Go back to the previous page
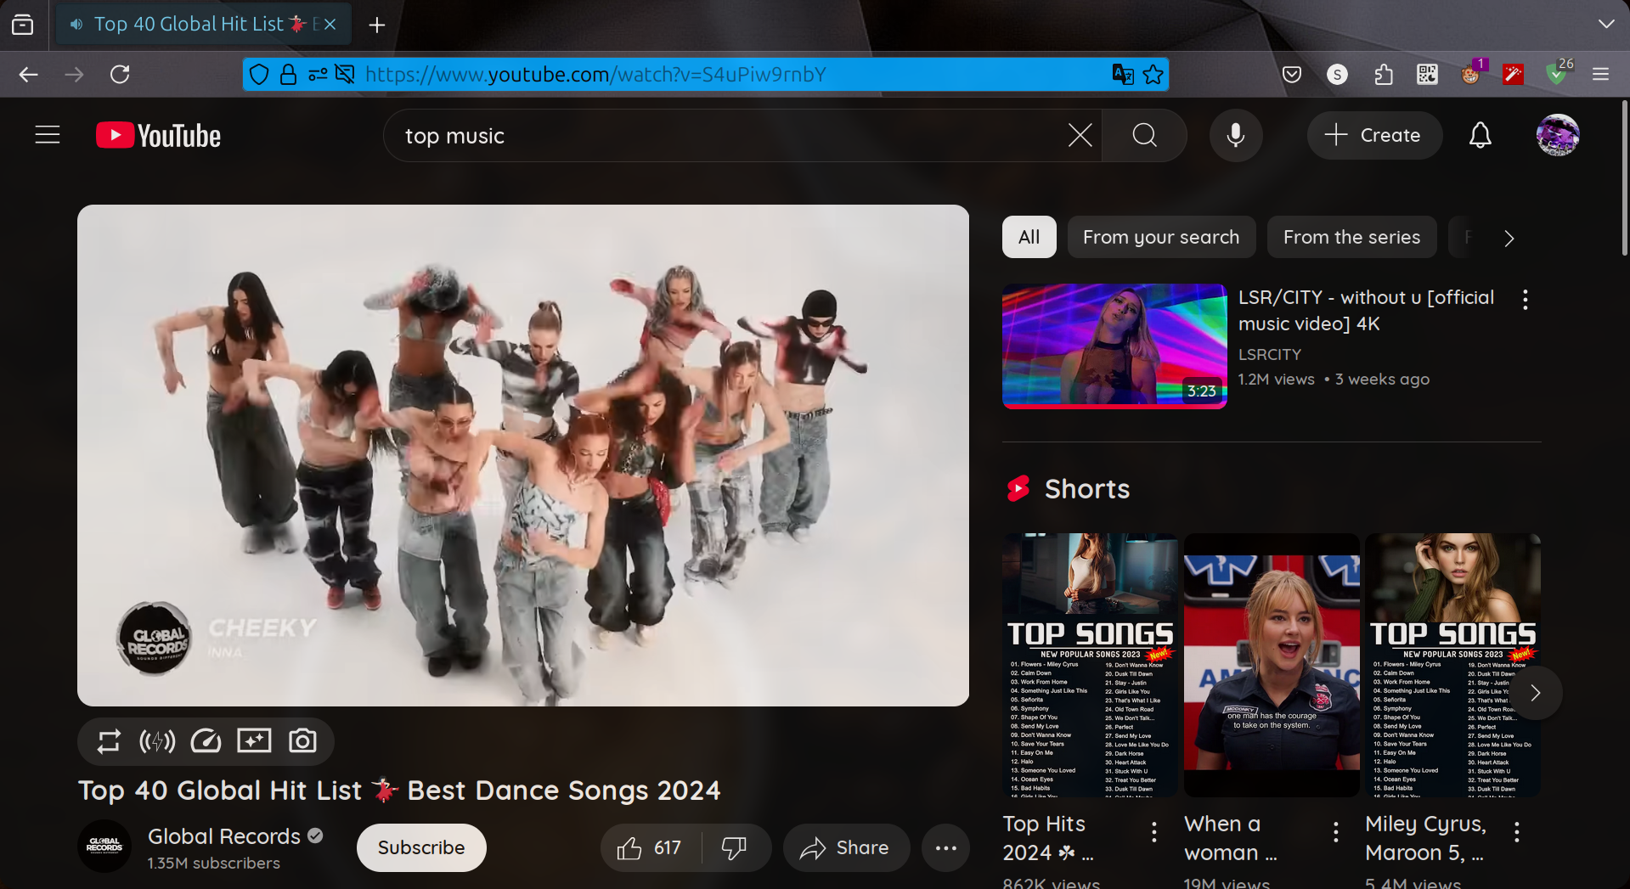1630x889 pixels. [29, 75]
